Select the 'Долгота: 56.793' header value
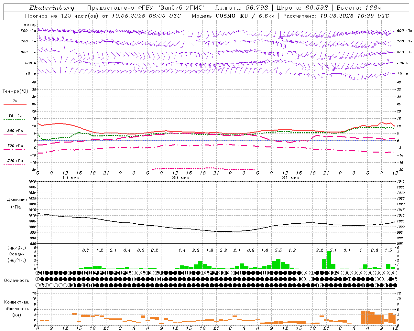 pyautogui.click(x=241, y=8)
